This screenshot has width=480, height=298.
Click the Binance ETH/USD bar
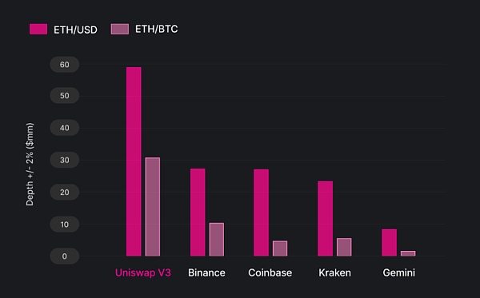point(198,212)
